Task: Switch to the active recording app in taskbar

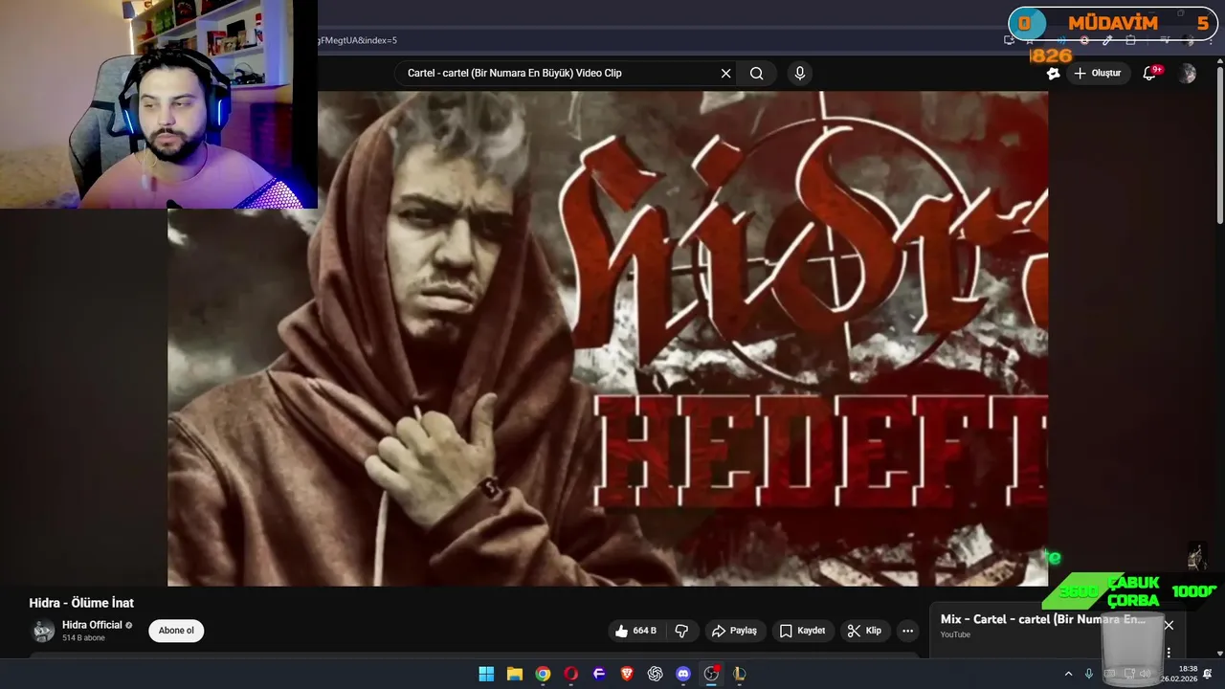Action: [711, 674]
